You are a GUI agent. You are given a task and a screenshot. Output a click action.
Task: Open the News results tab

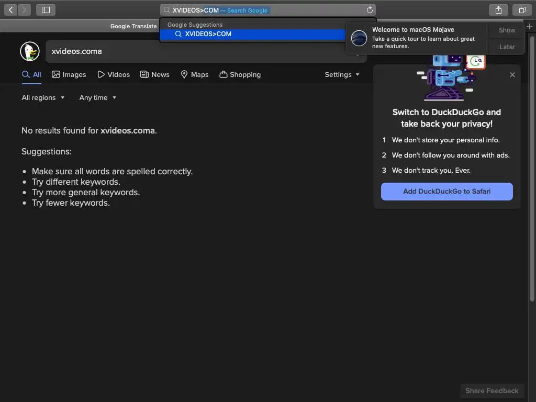point(155,74)
